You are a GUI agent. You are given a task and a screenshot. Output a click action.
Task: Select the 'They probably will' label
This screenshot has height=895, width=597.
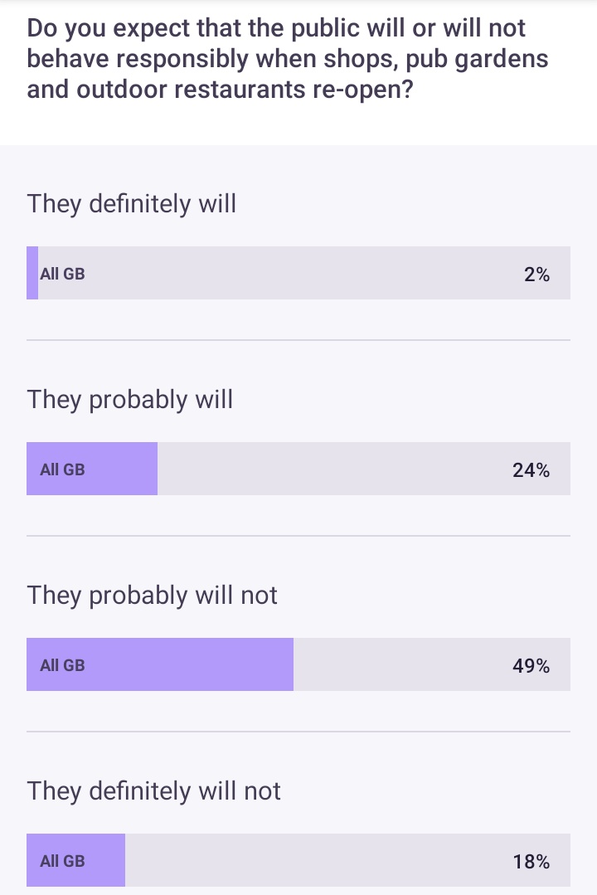130,400
